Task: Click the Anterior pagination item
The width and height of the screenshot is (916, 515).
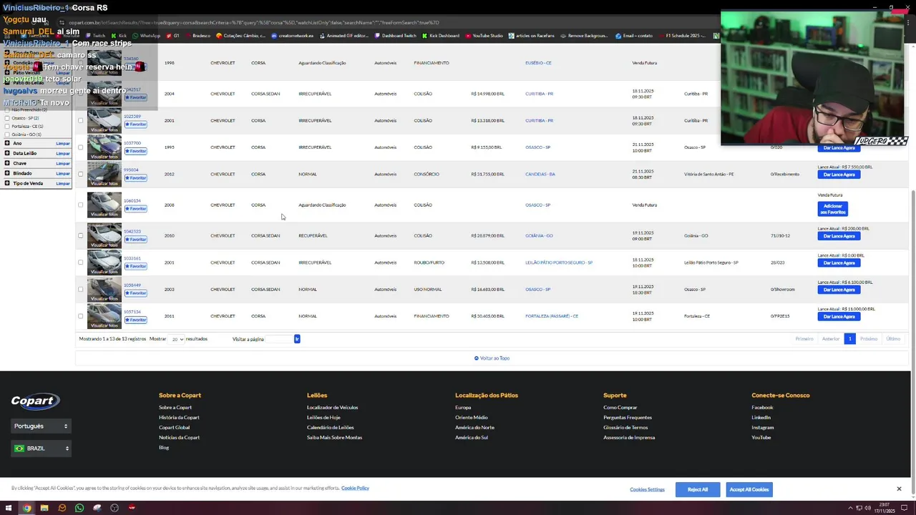Action: click(x=831, y=339)
